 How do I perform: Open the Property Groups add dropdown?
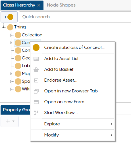click(10, 121)
